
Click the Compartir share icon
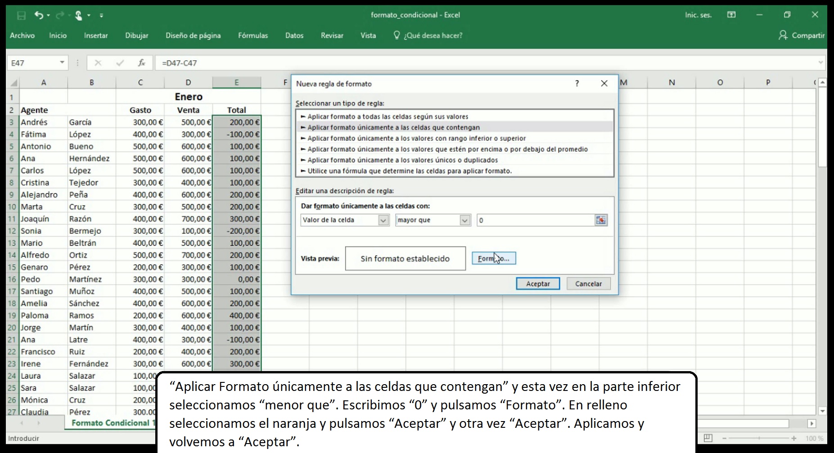point(783,35)
